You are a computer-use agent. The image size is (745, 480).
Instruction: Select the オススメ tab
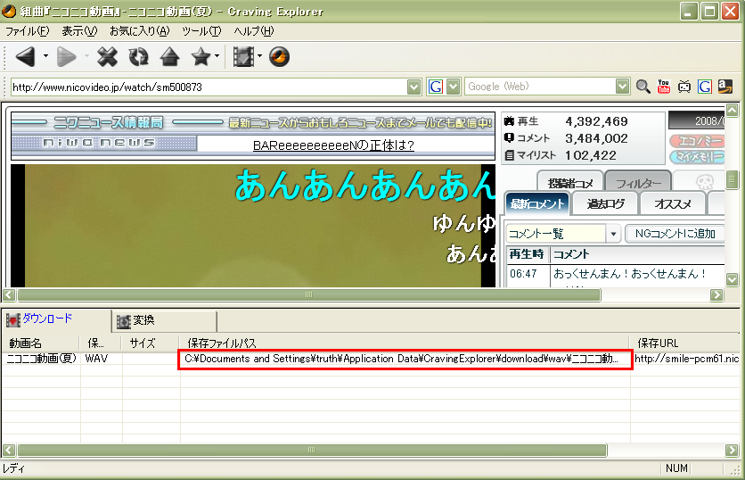pos(672,204)
